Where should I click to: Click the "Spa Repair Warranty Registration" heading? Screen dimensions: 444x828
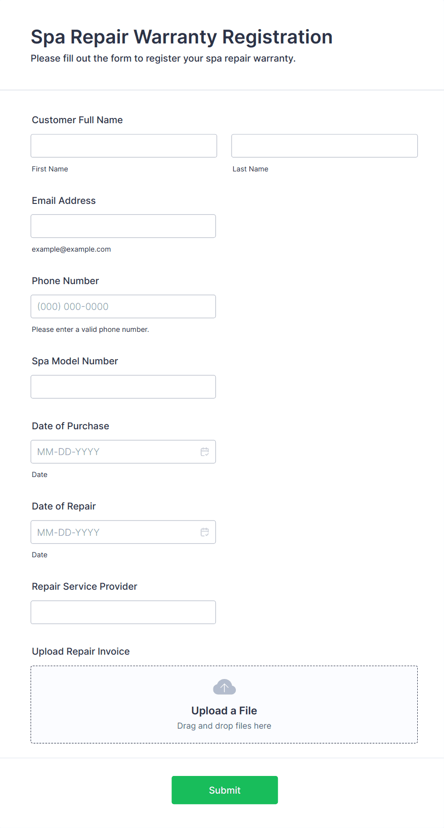click(182, 37)
